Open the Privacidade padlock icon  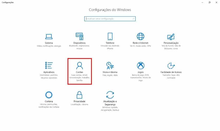[x=79, y=95]
